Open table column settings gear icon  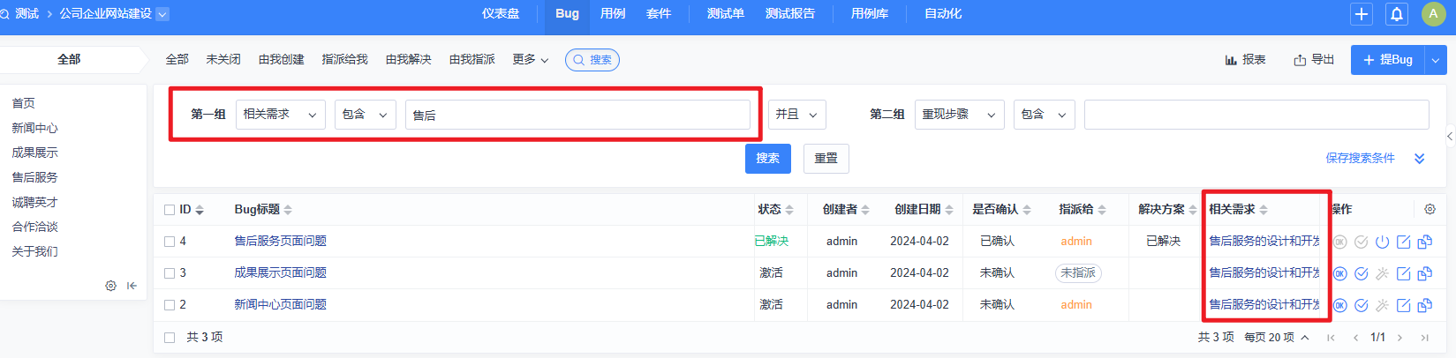(1430, 209)
